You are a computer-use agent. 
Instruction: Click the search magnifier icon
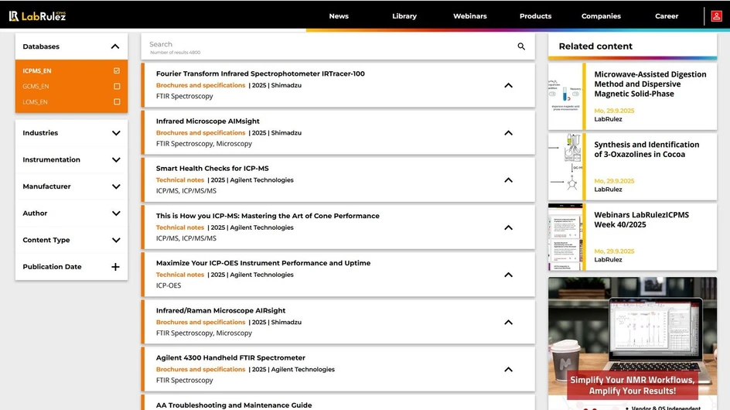coord(521,47)
